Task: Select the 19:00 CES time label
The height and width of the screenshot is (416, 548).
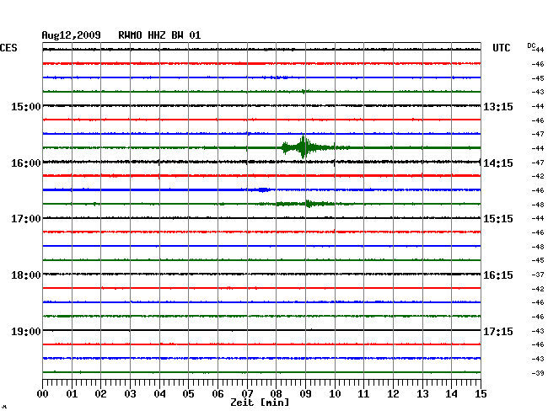Action: (26, 331)
